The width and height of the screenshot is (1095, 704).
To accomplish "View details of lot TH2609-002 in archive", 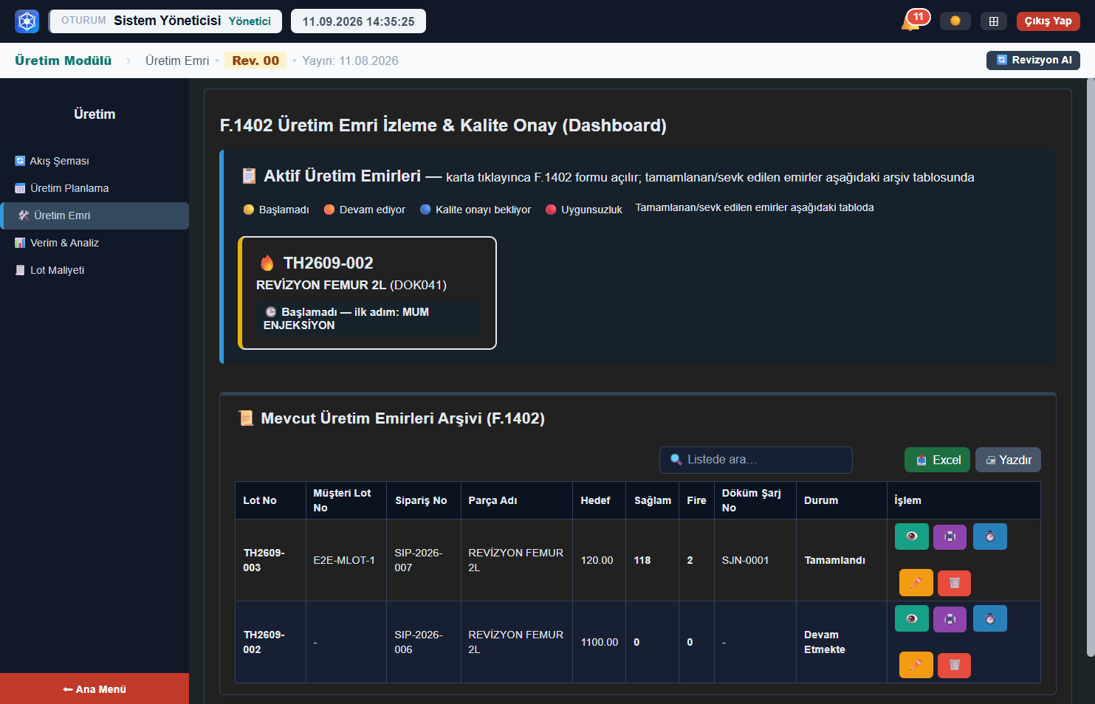I will pos(912,618).
